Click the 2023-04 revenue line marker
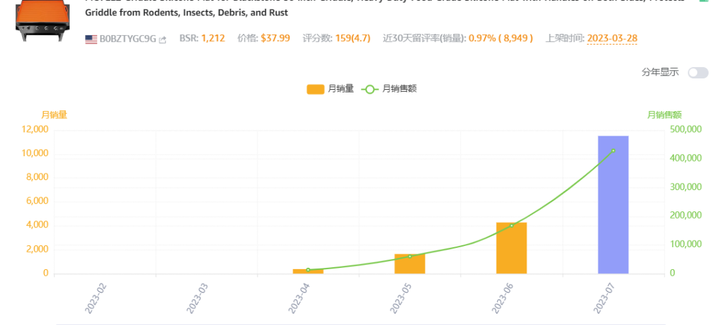Image resolution: width=718 pixels, height=325 pixels. [308, 270]
